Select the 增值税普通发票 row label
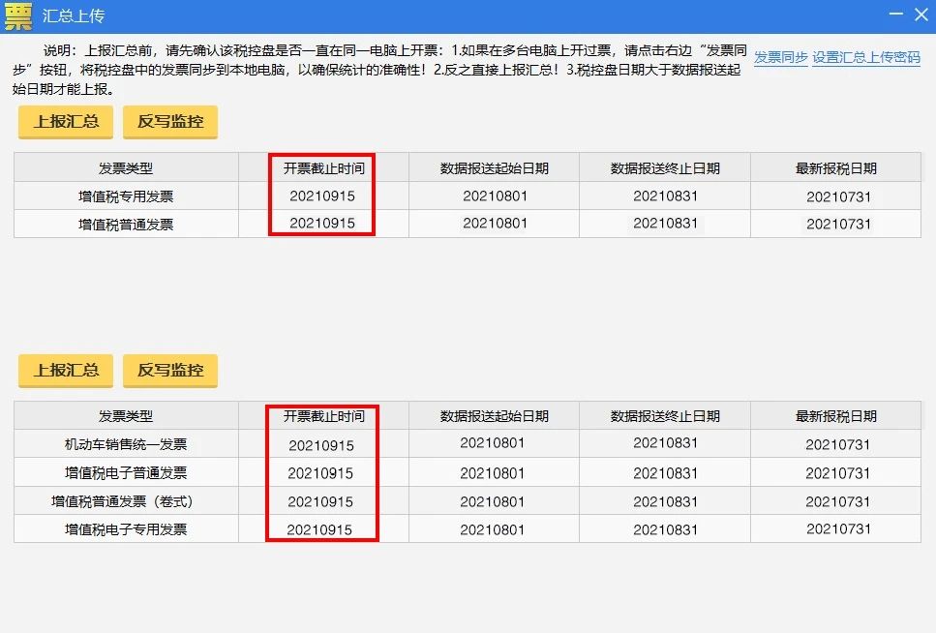936x633 pixels. [x=126, y=225]
